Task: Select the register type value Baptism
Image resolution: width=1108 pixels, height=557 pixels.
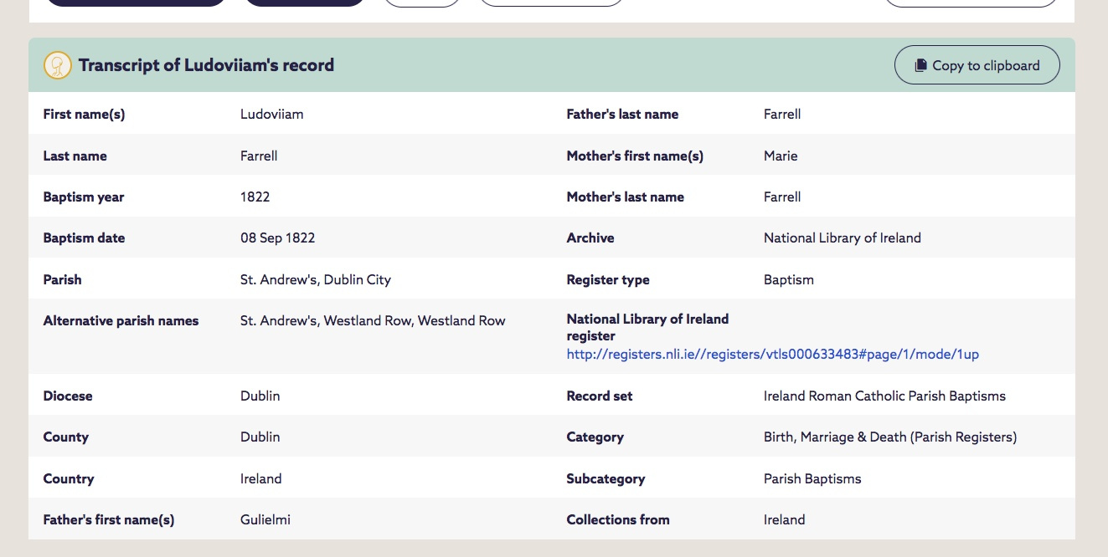Action: pos(788,279)
